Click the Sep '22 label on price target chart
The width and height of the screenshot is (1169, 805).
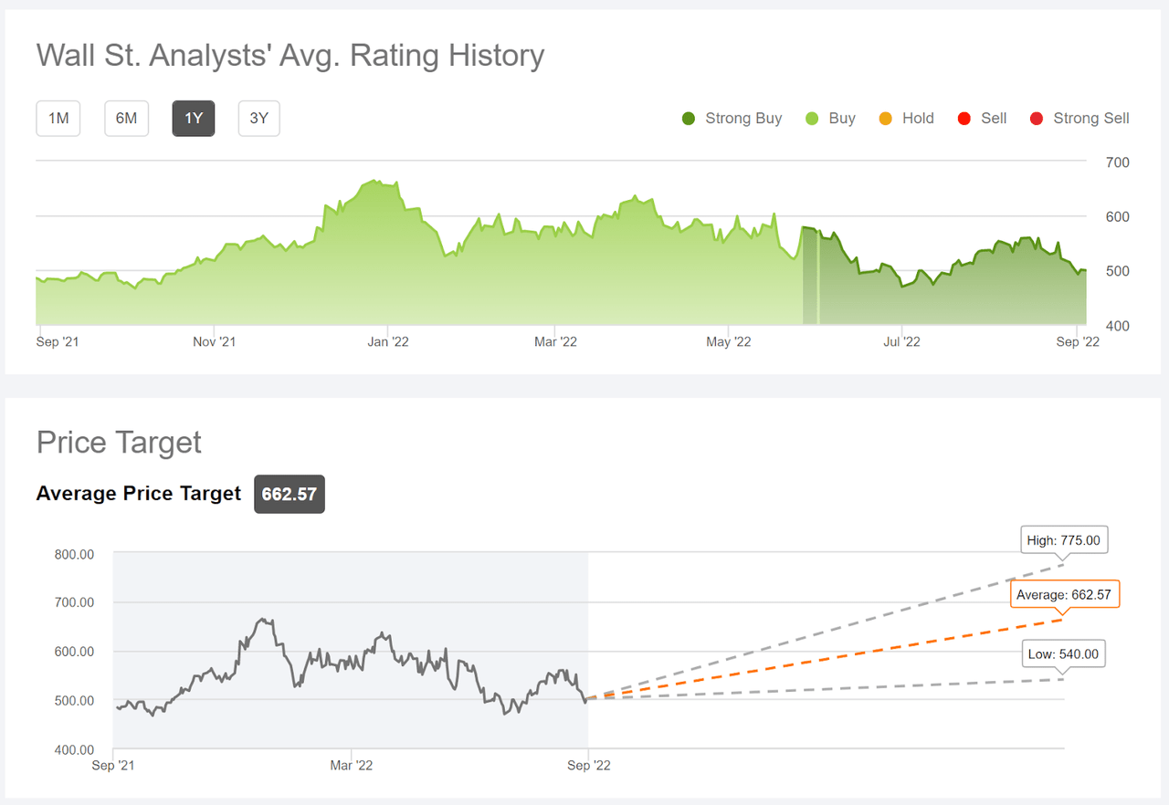coord(589,765)
